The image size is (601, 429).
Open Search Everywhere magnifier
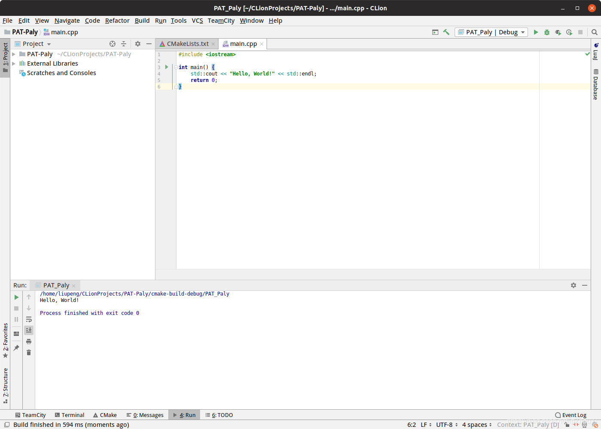click(595, 32)
